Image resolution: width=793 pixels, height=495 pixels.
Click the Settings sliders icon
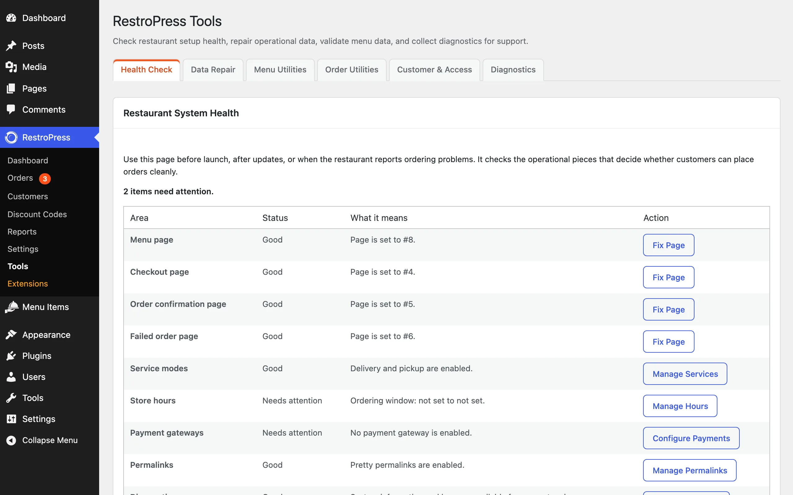pos(11,419)
